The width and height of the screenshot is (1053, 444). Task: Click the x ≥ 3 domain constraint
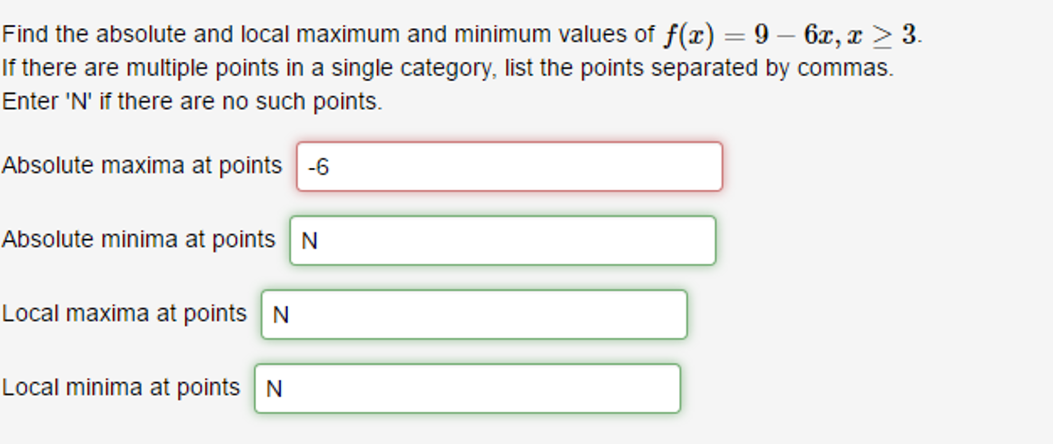pyautogui.click(x=881, y=35)
